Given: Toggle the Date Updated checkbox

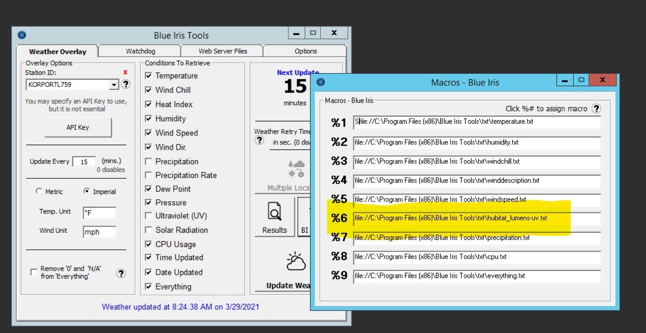Looking at the screenshot, I should pyautogui.click(x=148, y=272).
